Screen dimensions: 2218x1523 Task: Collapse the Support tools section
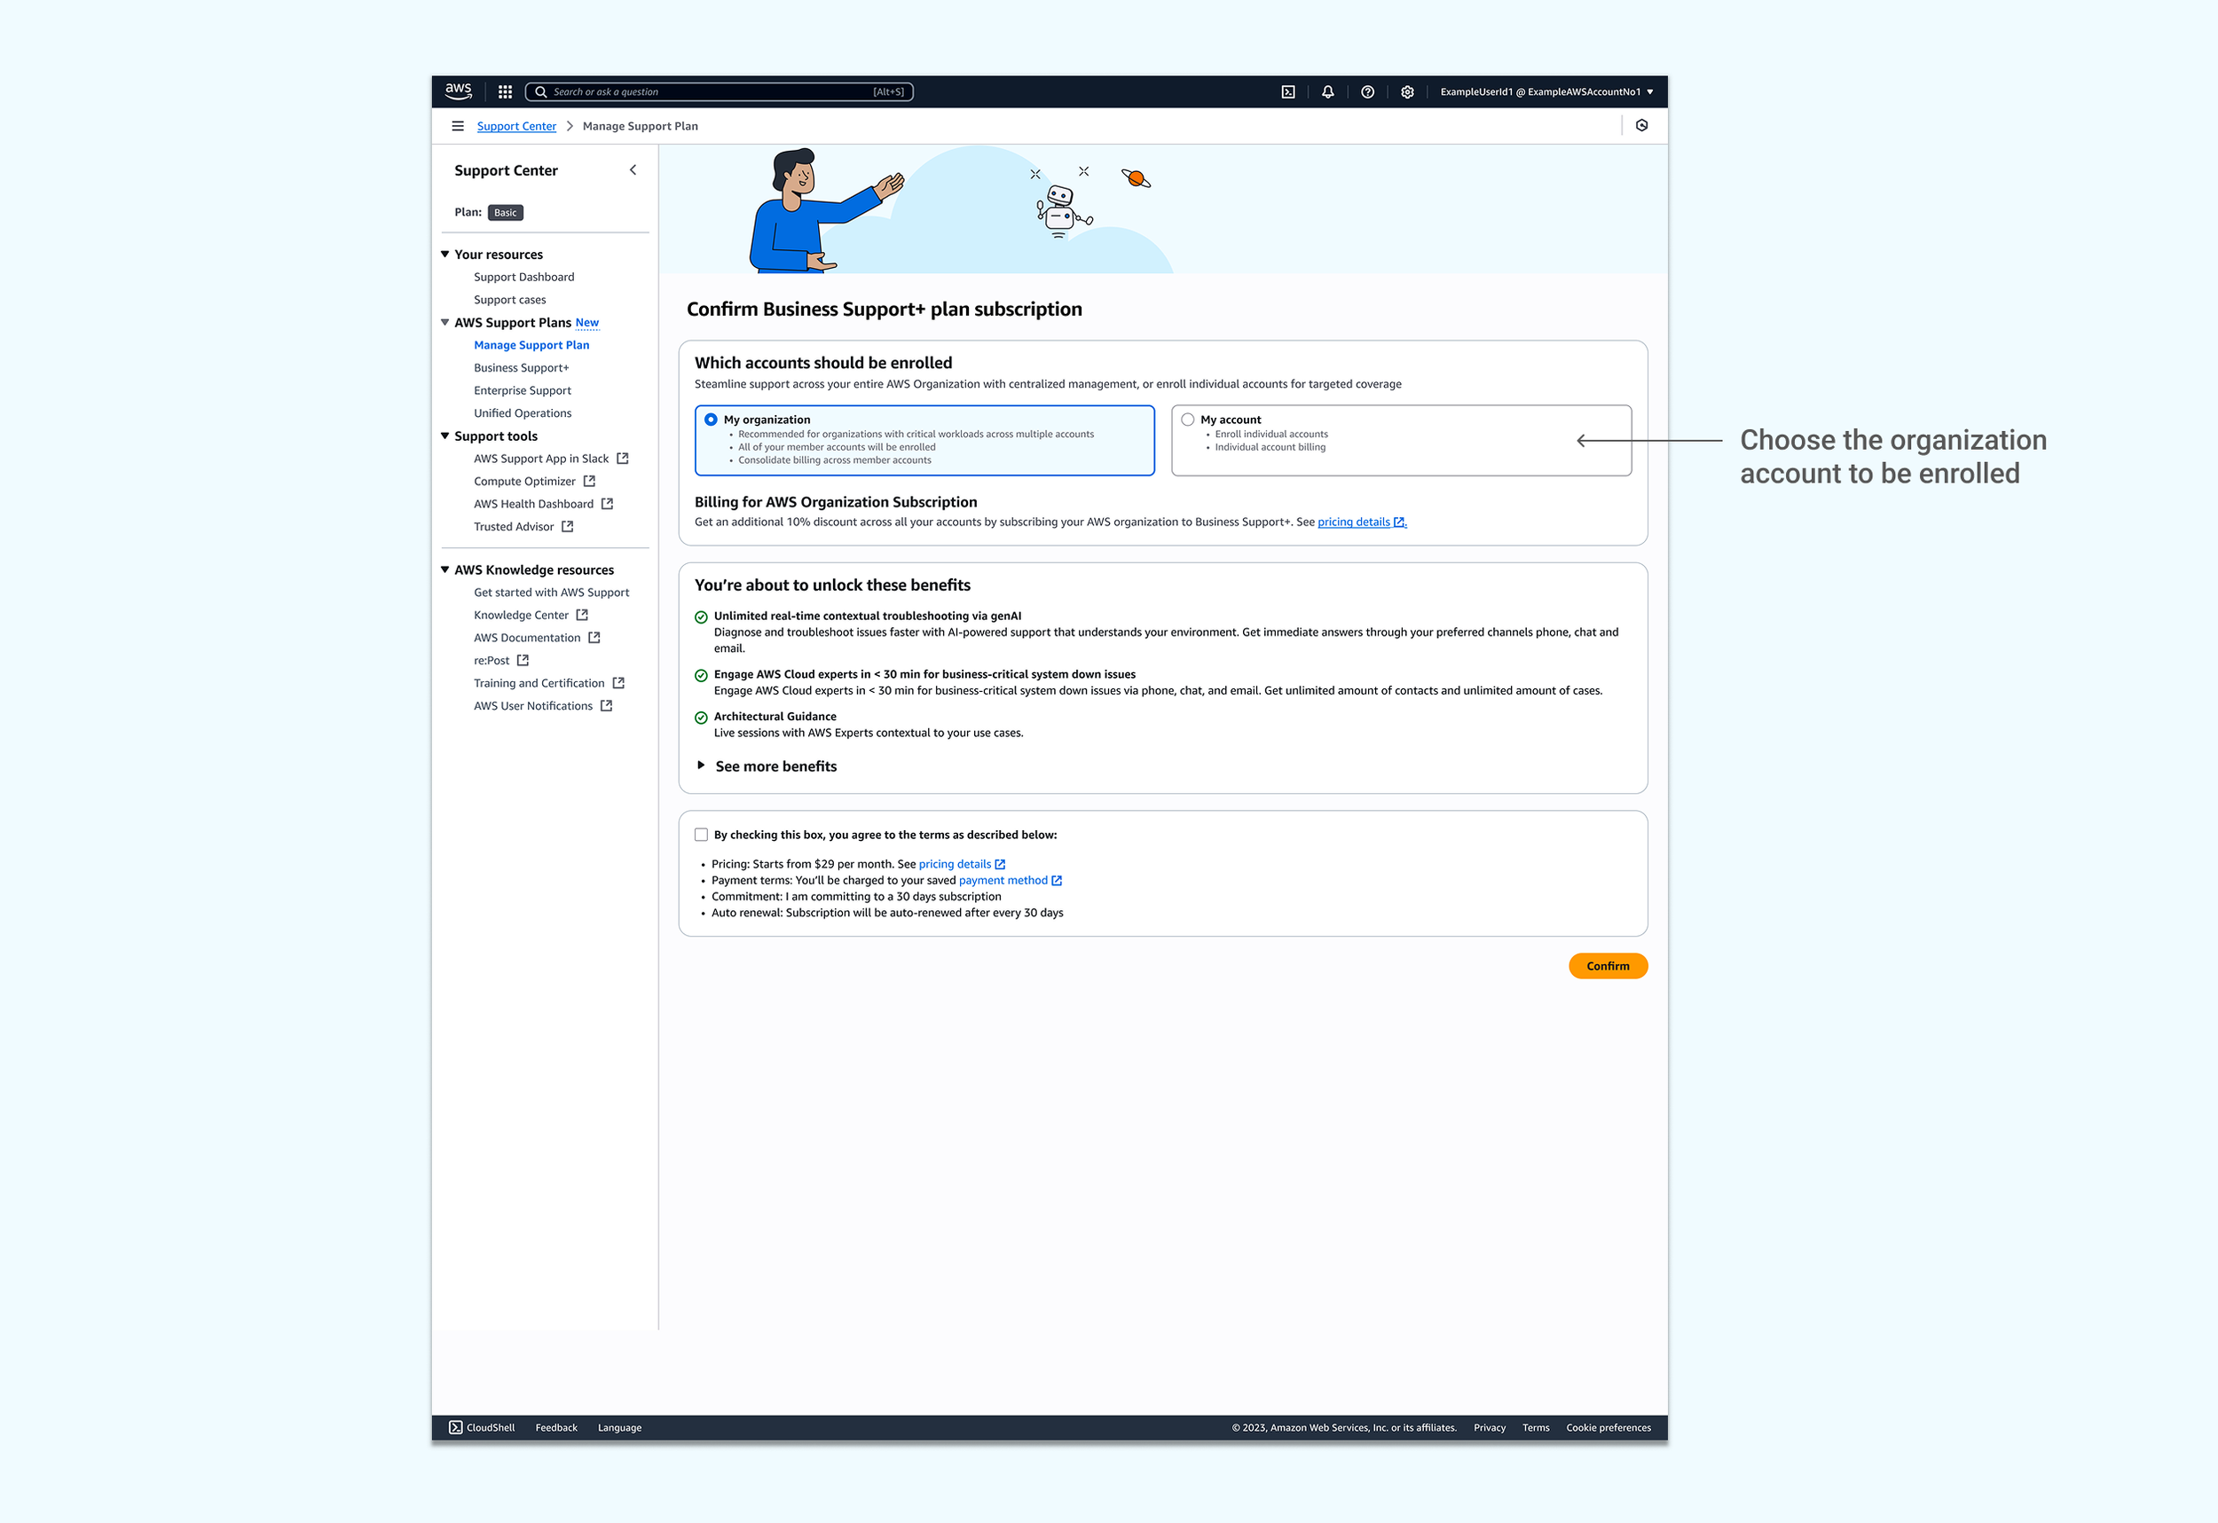click(444, 436)
